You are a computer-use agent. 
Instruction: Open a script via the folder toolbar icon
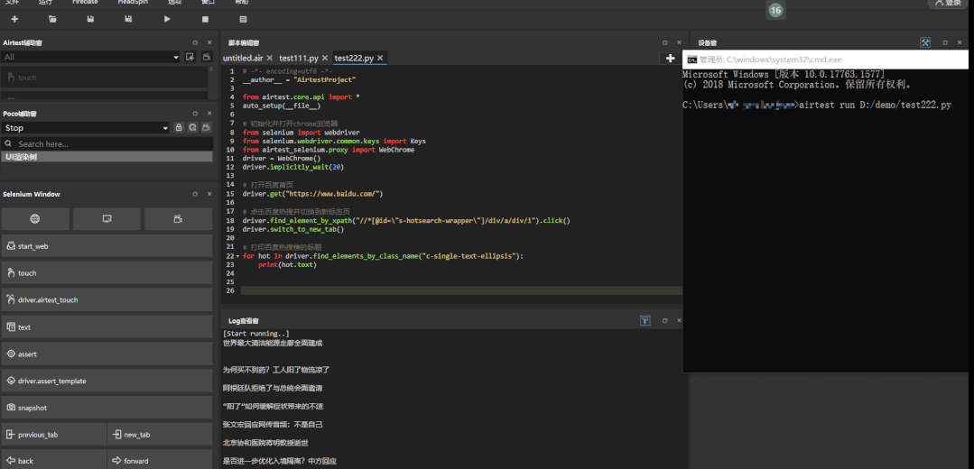click(x=52, y=19)
